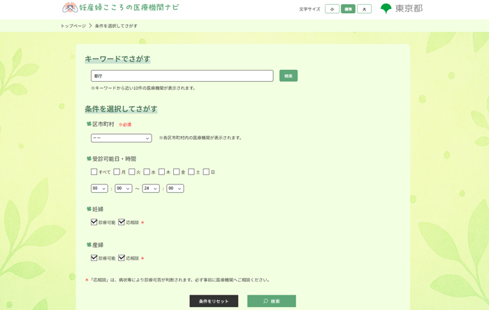
Task: Click the green keyword 検索 button
Action: pos(289,75)
